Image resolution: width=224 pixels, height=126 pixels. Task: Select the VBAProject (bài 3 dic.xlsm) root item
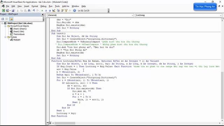tap(20, 23)
